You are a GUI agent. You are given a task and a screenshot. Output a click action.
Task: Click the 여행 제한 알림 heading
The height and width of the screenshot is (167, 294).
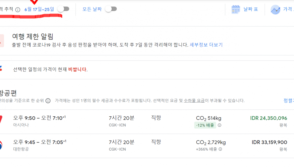[x=33, y=37]
